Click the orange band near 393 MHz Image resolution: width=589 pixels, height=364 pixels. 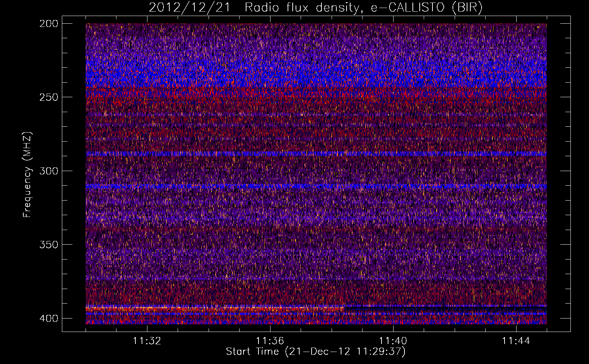[215, 308]
